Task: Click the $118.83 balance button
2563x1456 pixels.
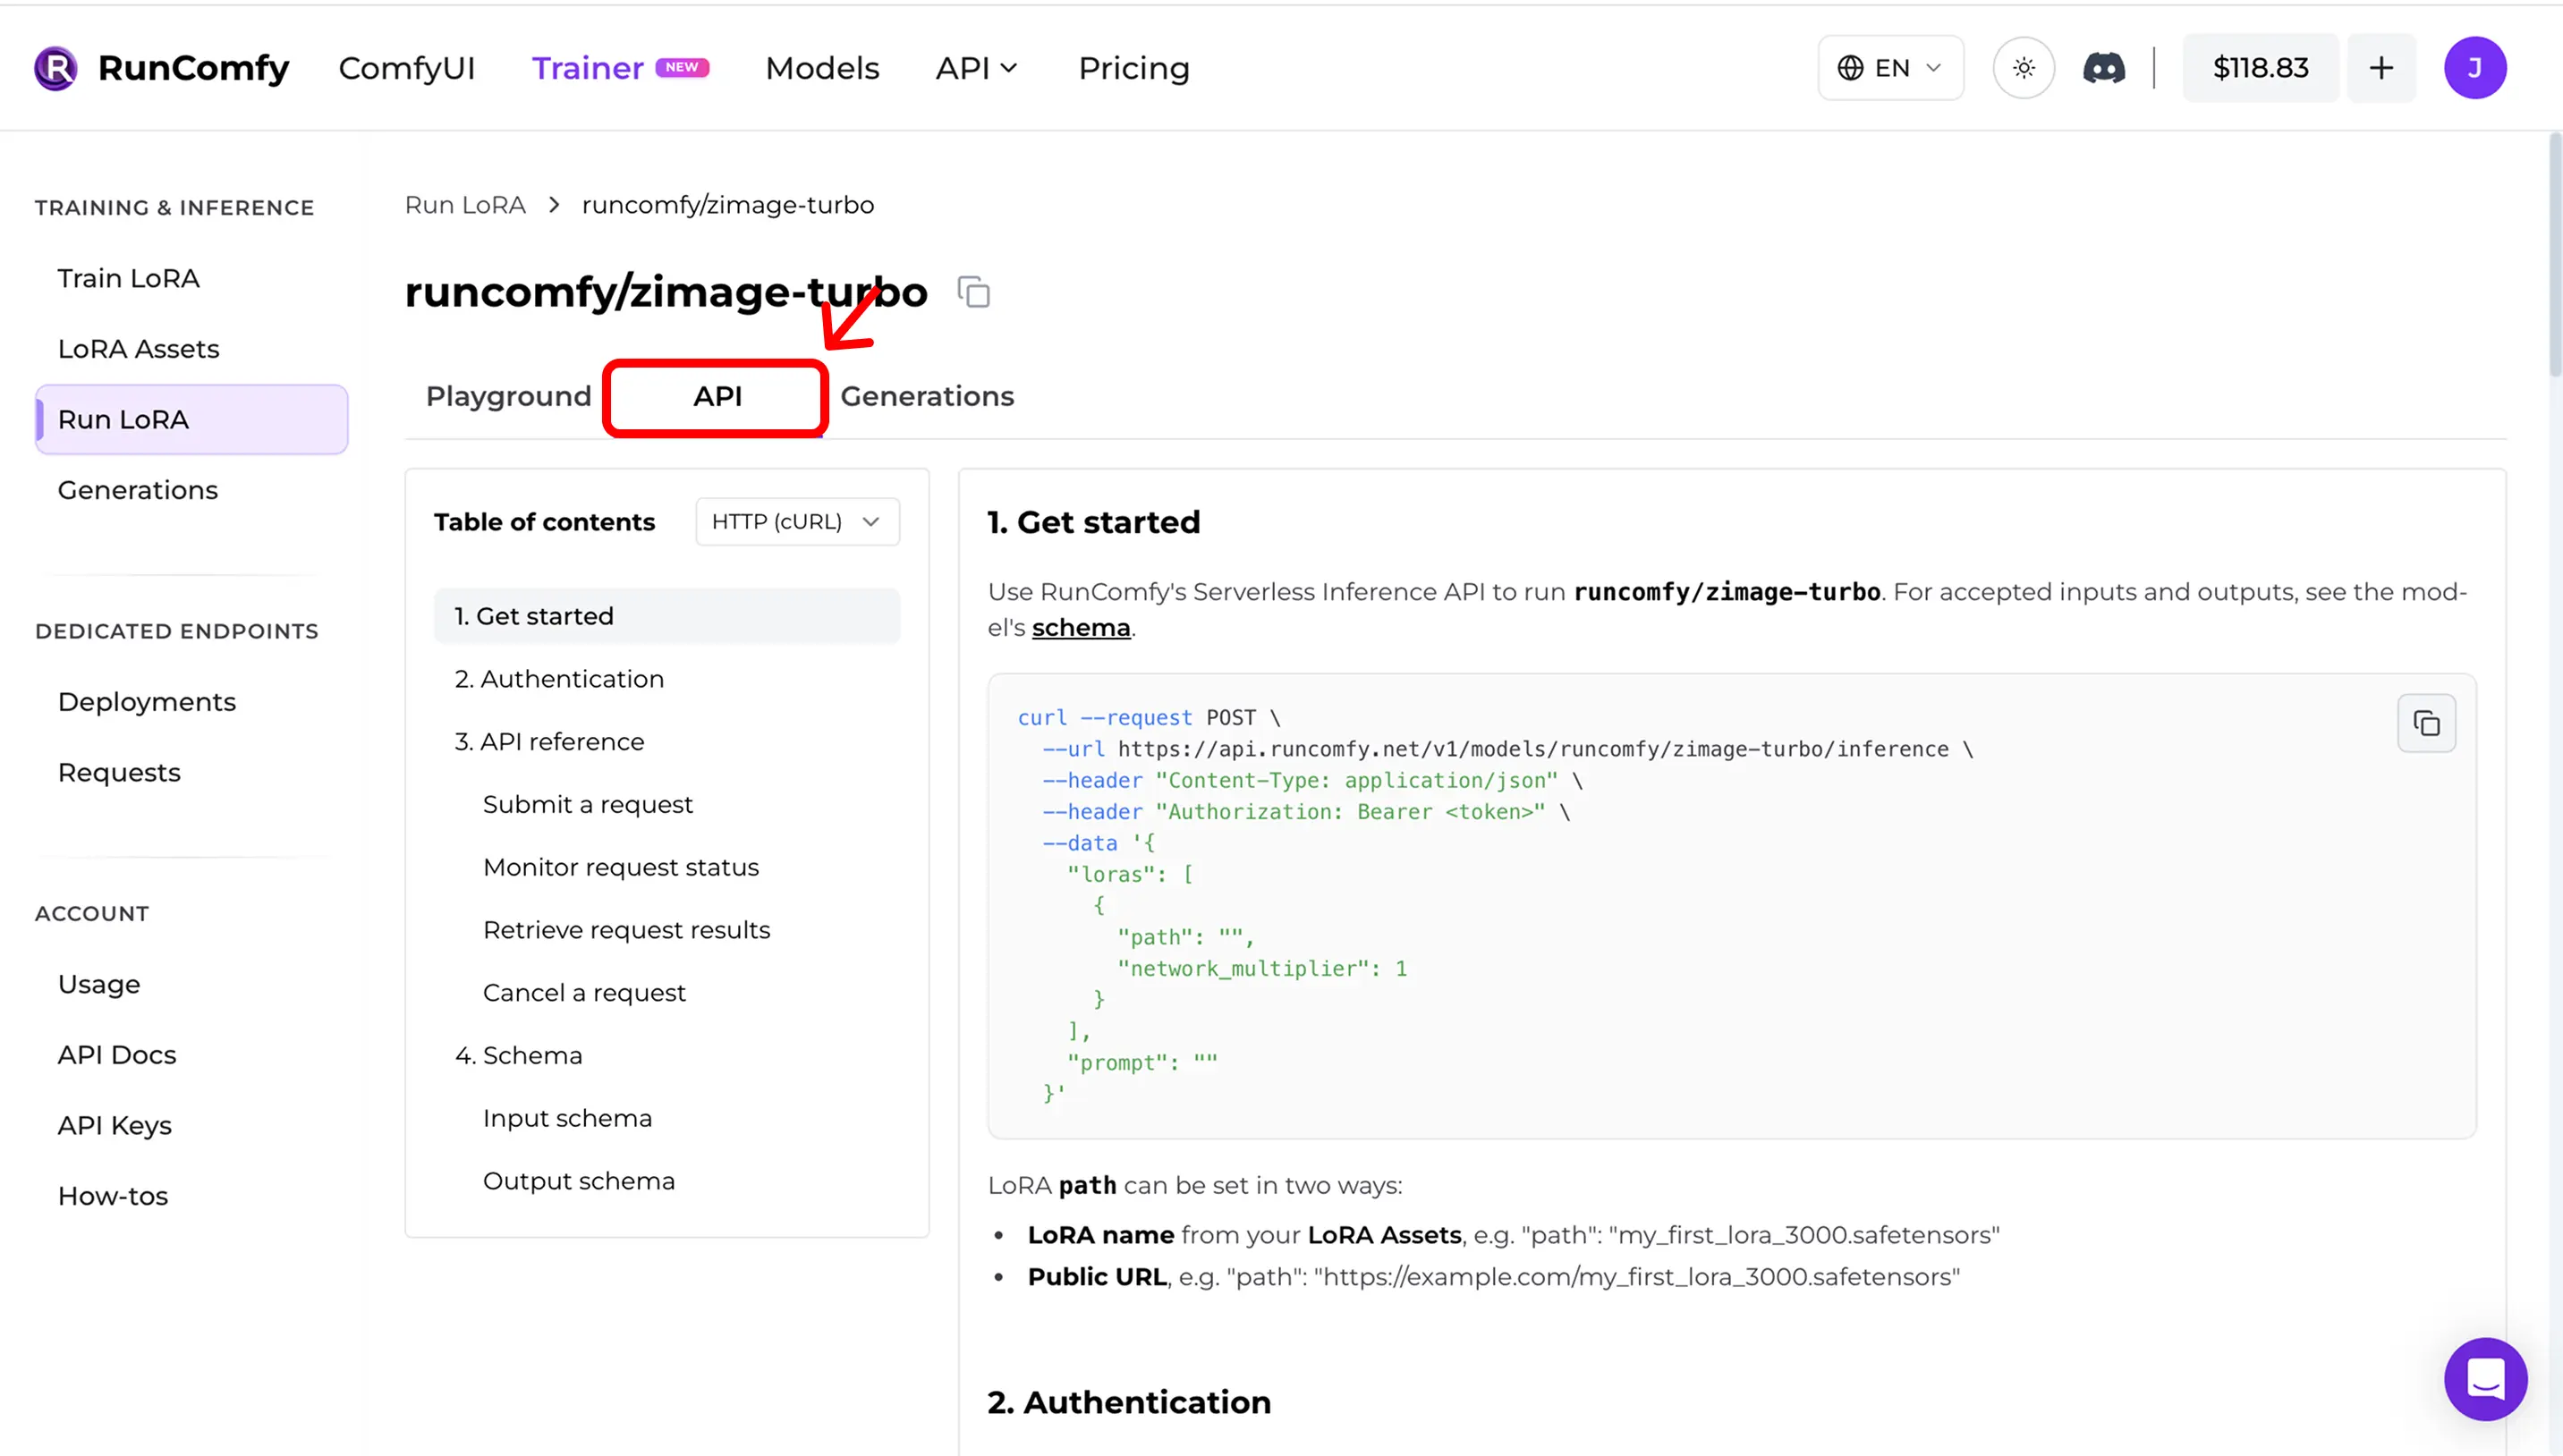Action: [2260, 68]
